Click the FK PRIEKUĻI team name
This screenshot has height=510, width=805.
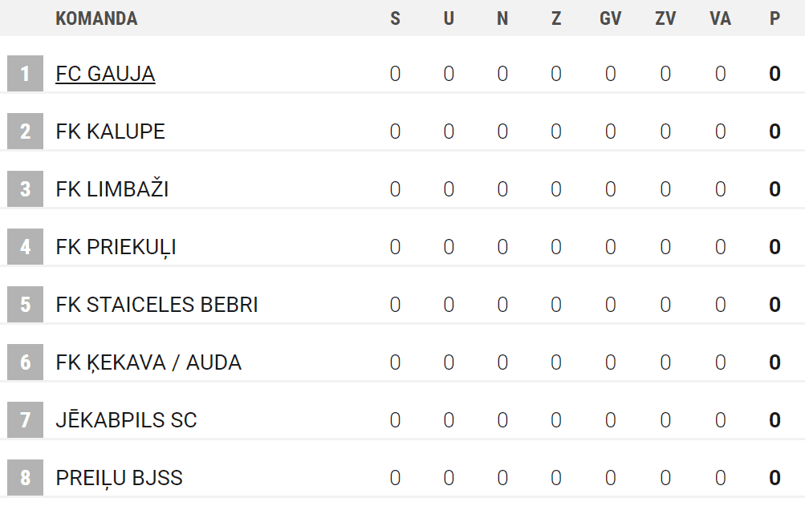click(x=116, y=247)
